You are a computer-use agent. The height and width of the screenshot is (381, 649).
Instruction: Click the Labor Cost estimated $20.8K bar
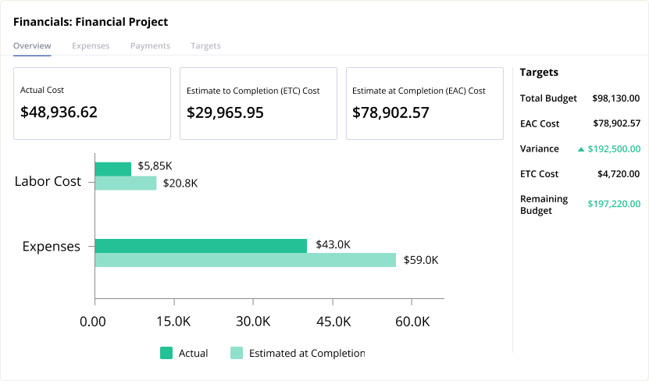click(x=126, y=183)
